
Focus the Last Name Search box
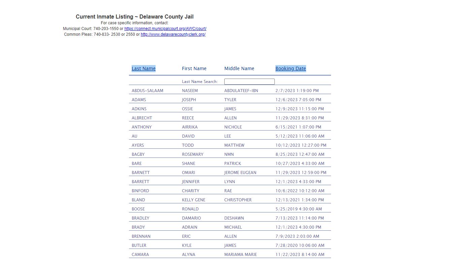coord(250,82)
